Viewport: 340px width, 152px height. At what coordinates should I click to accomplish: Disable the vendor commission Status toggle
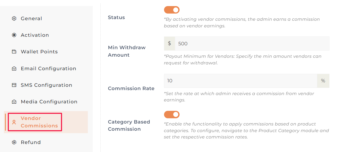click(x=172, y=10)
